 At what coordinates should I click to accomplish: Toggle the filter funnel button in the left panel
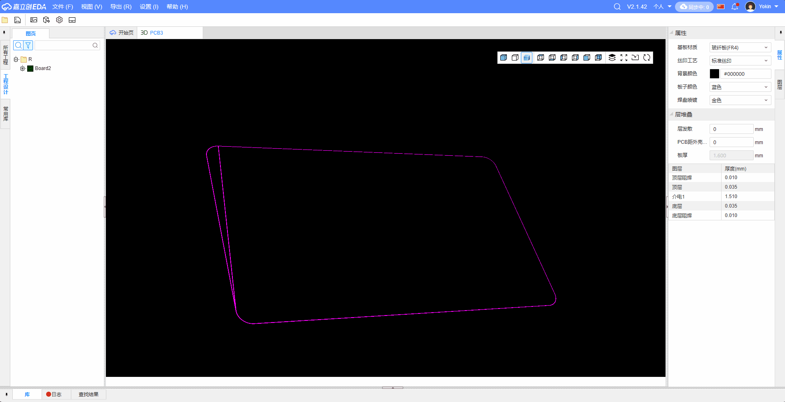[x=28, y=45]
